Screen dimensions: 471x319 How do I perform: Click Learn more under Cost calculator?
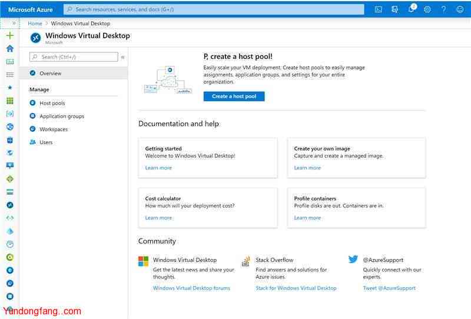coord(158,218)
